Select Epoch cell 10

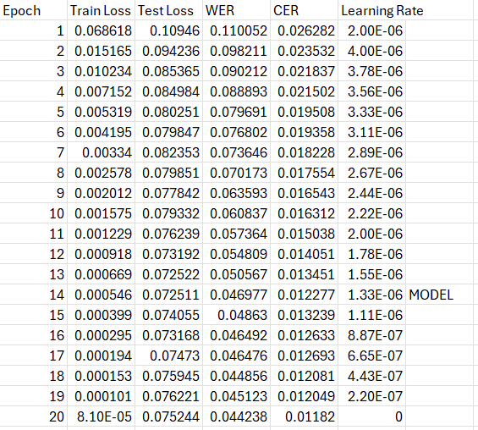click(x=34, y=213)
